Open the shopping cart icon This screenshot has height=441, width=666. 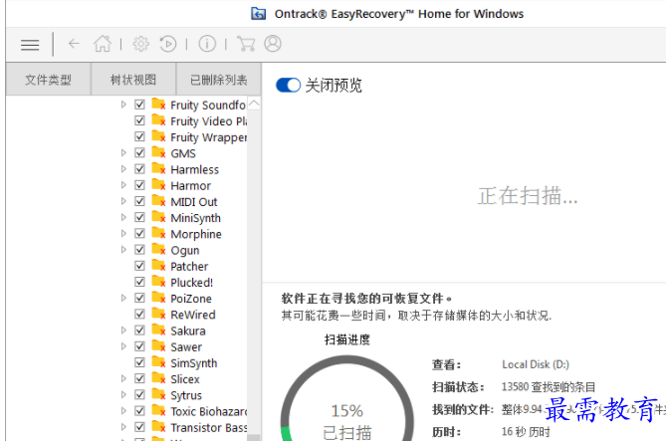point(246,44)
